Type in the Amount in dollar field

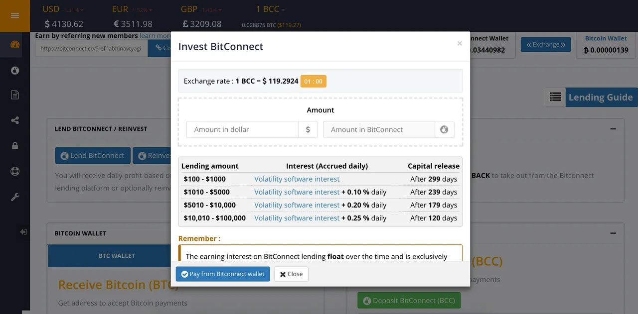[x=242, y=129]
